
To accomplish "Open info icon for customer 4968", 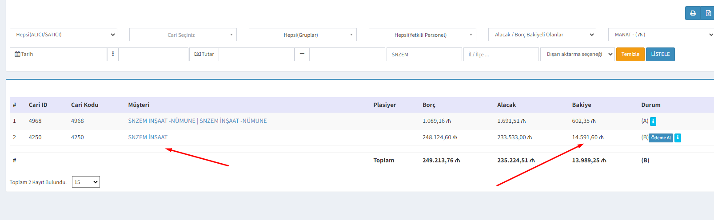I will click(x=653, y=122).
